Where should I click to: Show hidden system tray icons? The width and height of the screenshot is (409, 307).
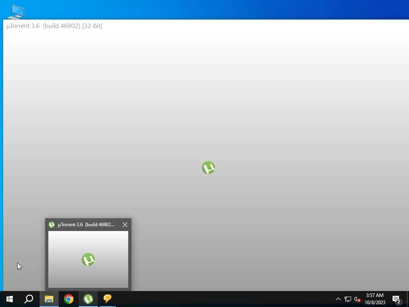point(338,299)
